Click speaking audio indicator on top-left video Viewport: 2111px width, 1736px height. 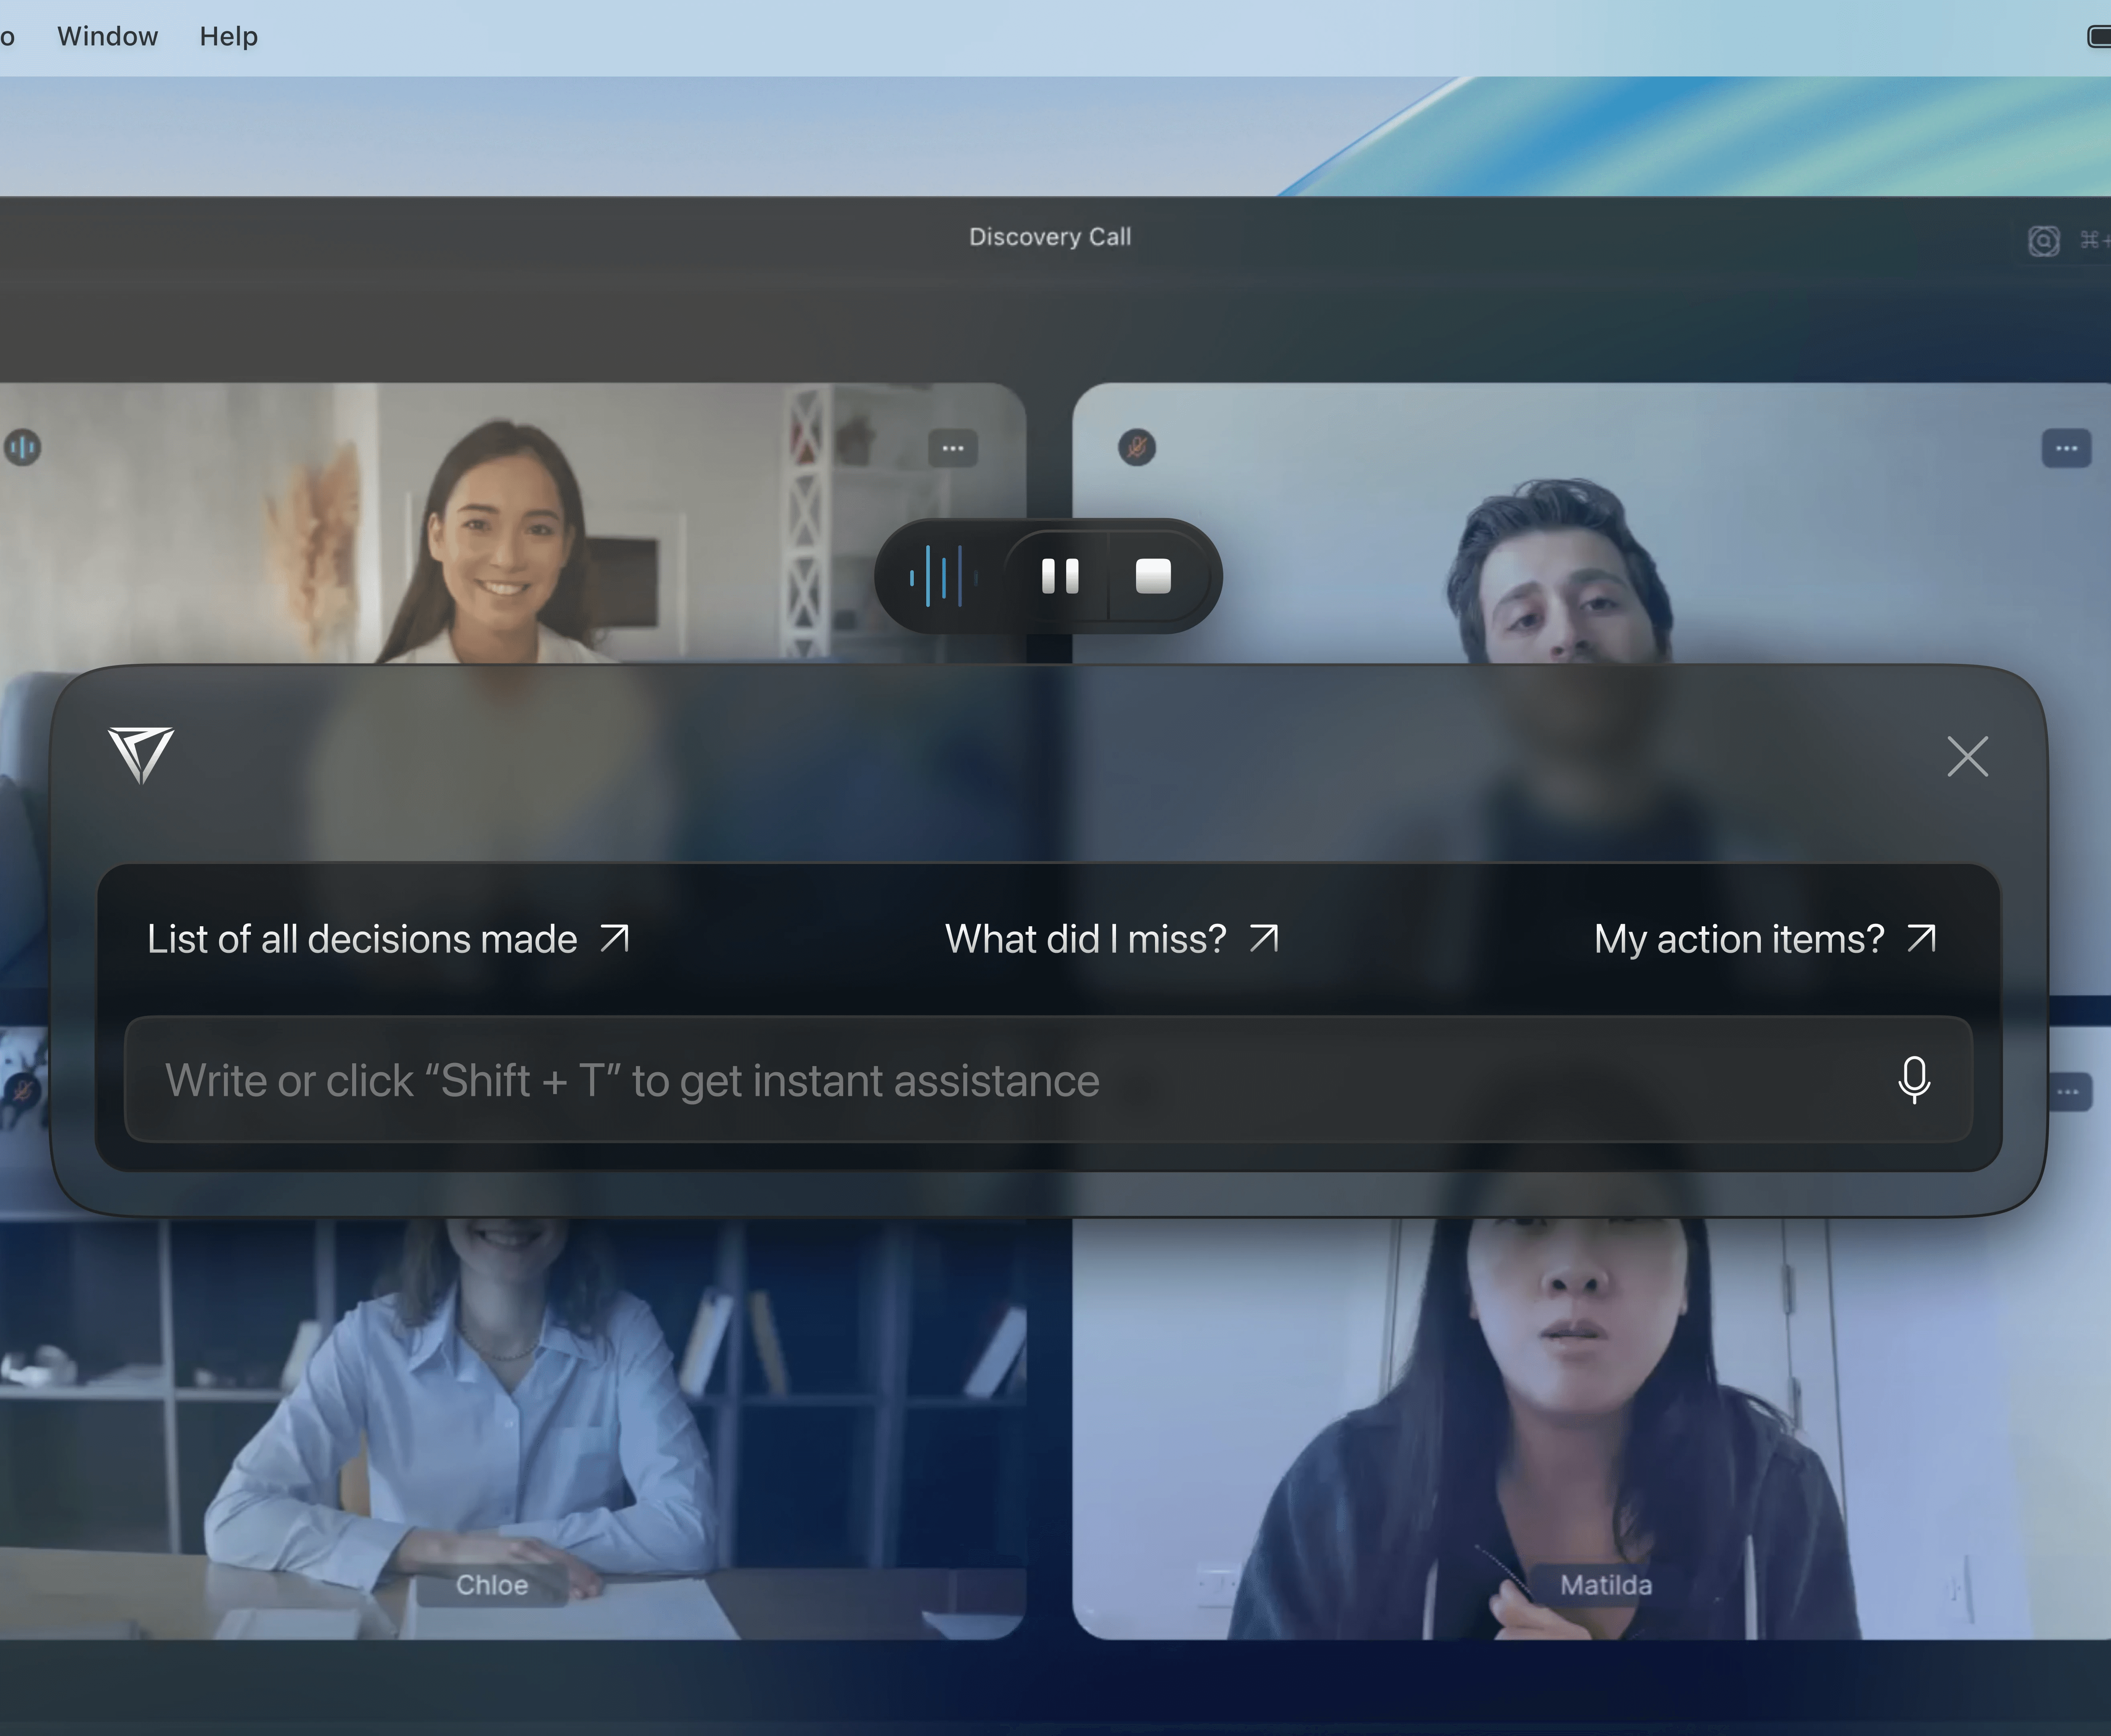click(x=22, y=447)
